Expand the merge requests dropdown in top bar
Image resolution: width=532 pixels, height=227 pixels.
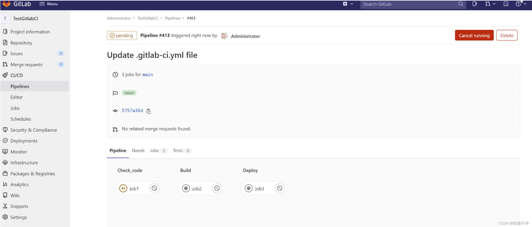[x=490, y=4]
